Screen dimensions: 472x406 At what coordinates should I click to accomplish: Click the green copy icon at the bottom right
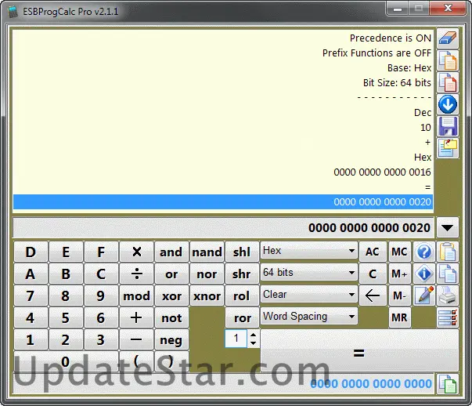(448, 384)
